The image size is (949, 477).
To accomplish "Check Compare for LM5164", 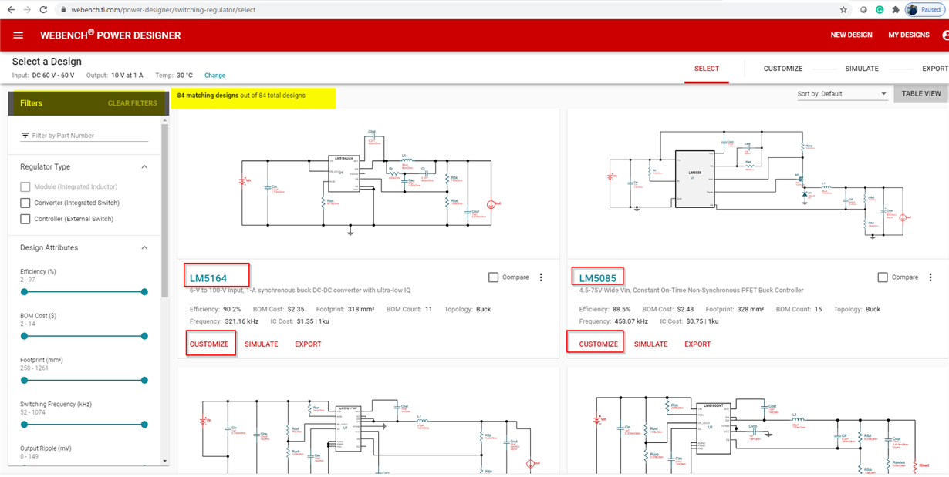I will click(x=494, y=277).
